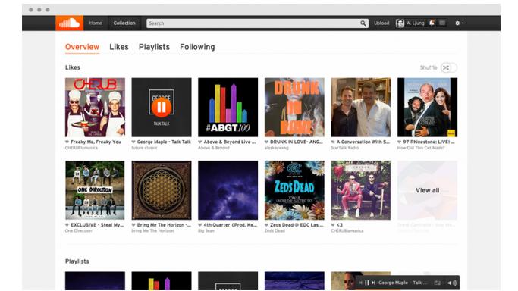Click View all likes tile
The image size is (518, 291).
click(427, 190)
